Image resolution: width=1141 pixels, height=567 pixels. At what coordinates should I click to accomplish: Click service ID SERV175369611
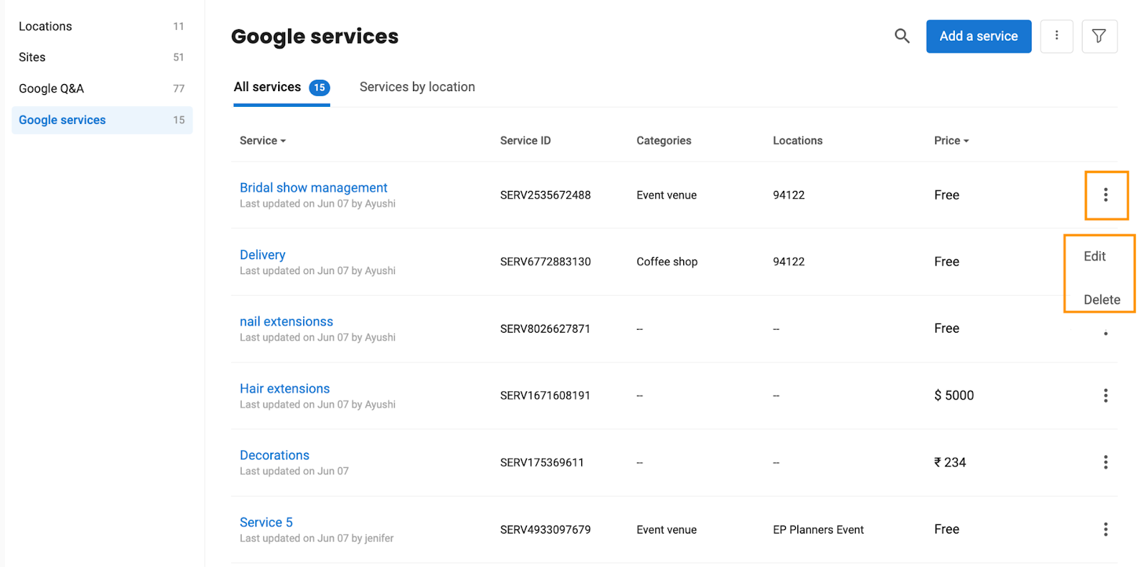click(542, 462)
